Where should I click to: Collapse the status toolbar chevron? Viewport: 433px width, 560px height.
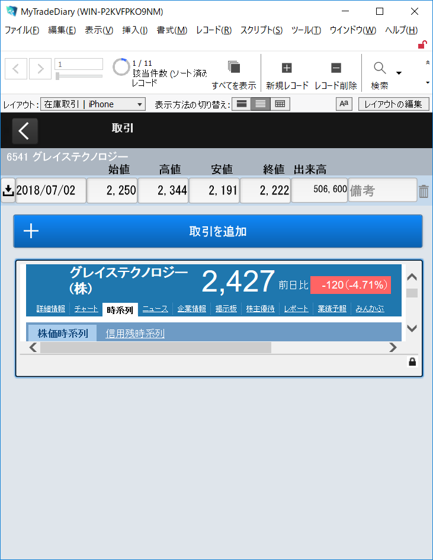(x=427, y=62)
